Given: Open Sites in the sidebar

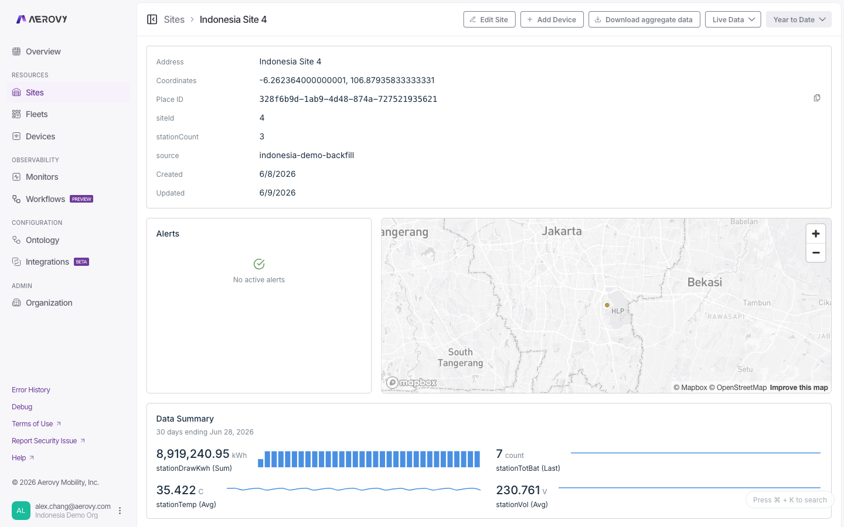Looking at the screenshot, I should point(68,93).
